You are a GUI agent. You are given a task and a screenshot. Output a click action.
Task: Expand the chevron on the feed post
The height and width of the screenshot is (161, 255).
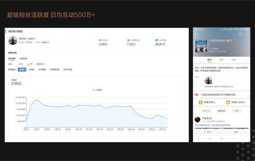point(248,118)
